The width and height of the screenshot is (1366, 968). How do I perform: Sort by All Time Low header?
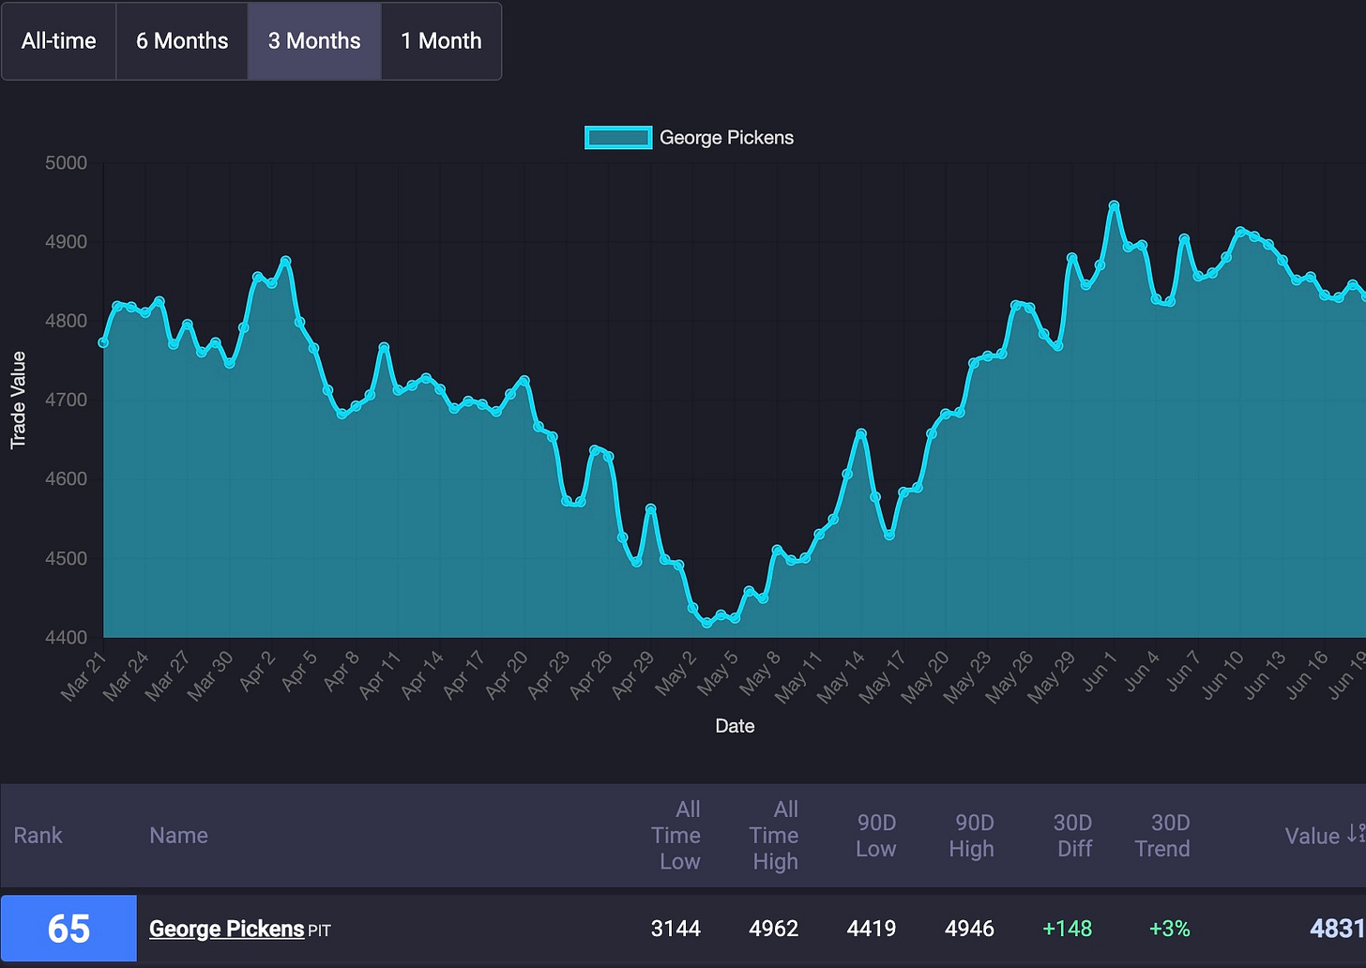(x=676, y=836)
